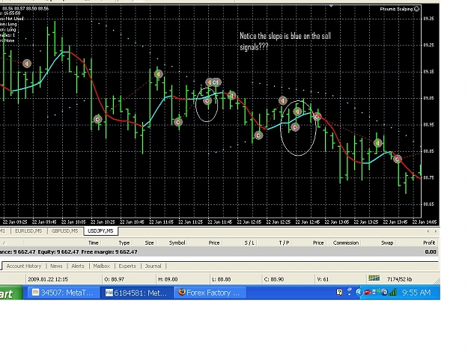The height and width of the screenshot is (351, 468).
Task: Click the Balance and Equity summary row
Action: 219,252
